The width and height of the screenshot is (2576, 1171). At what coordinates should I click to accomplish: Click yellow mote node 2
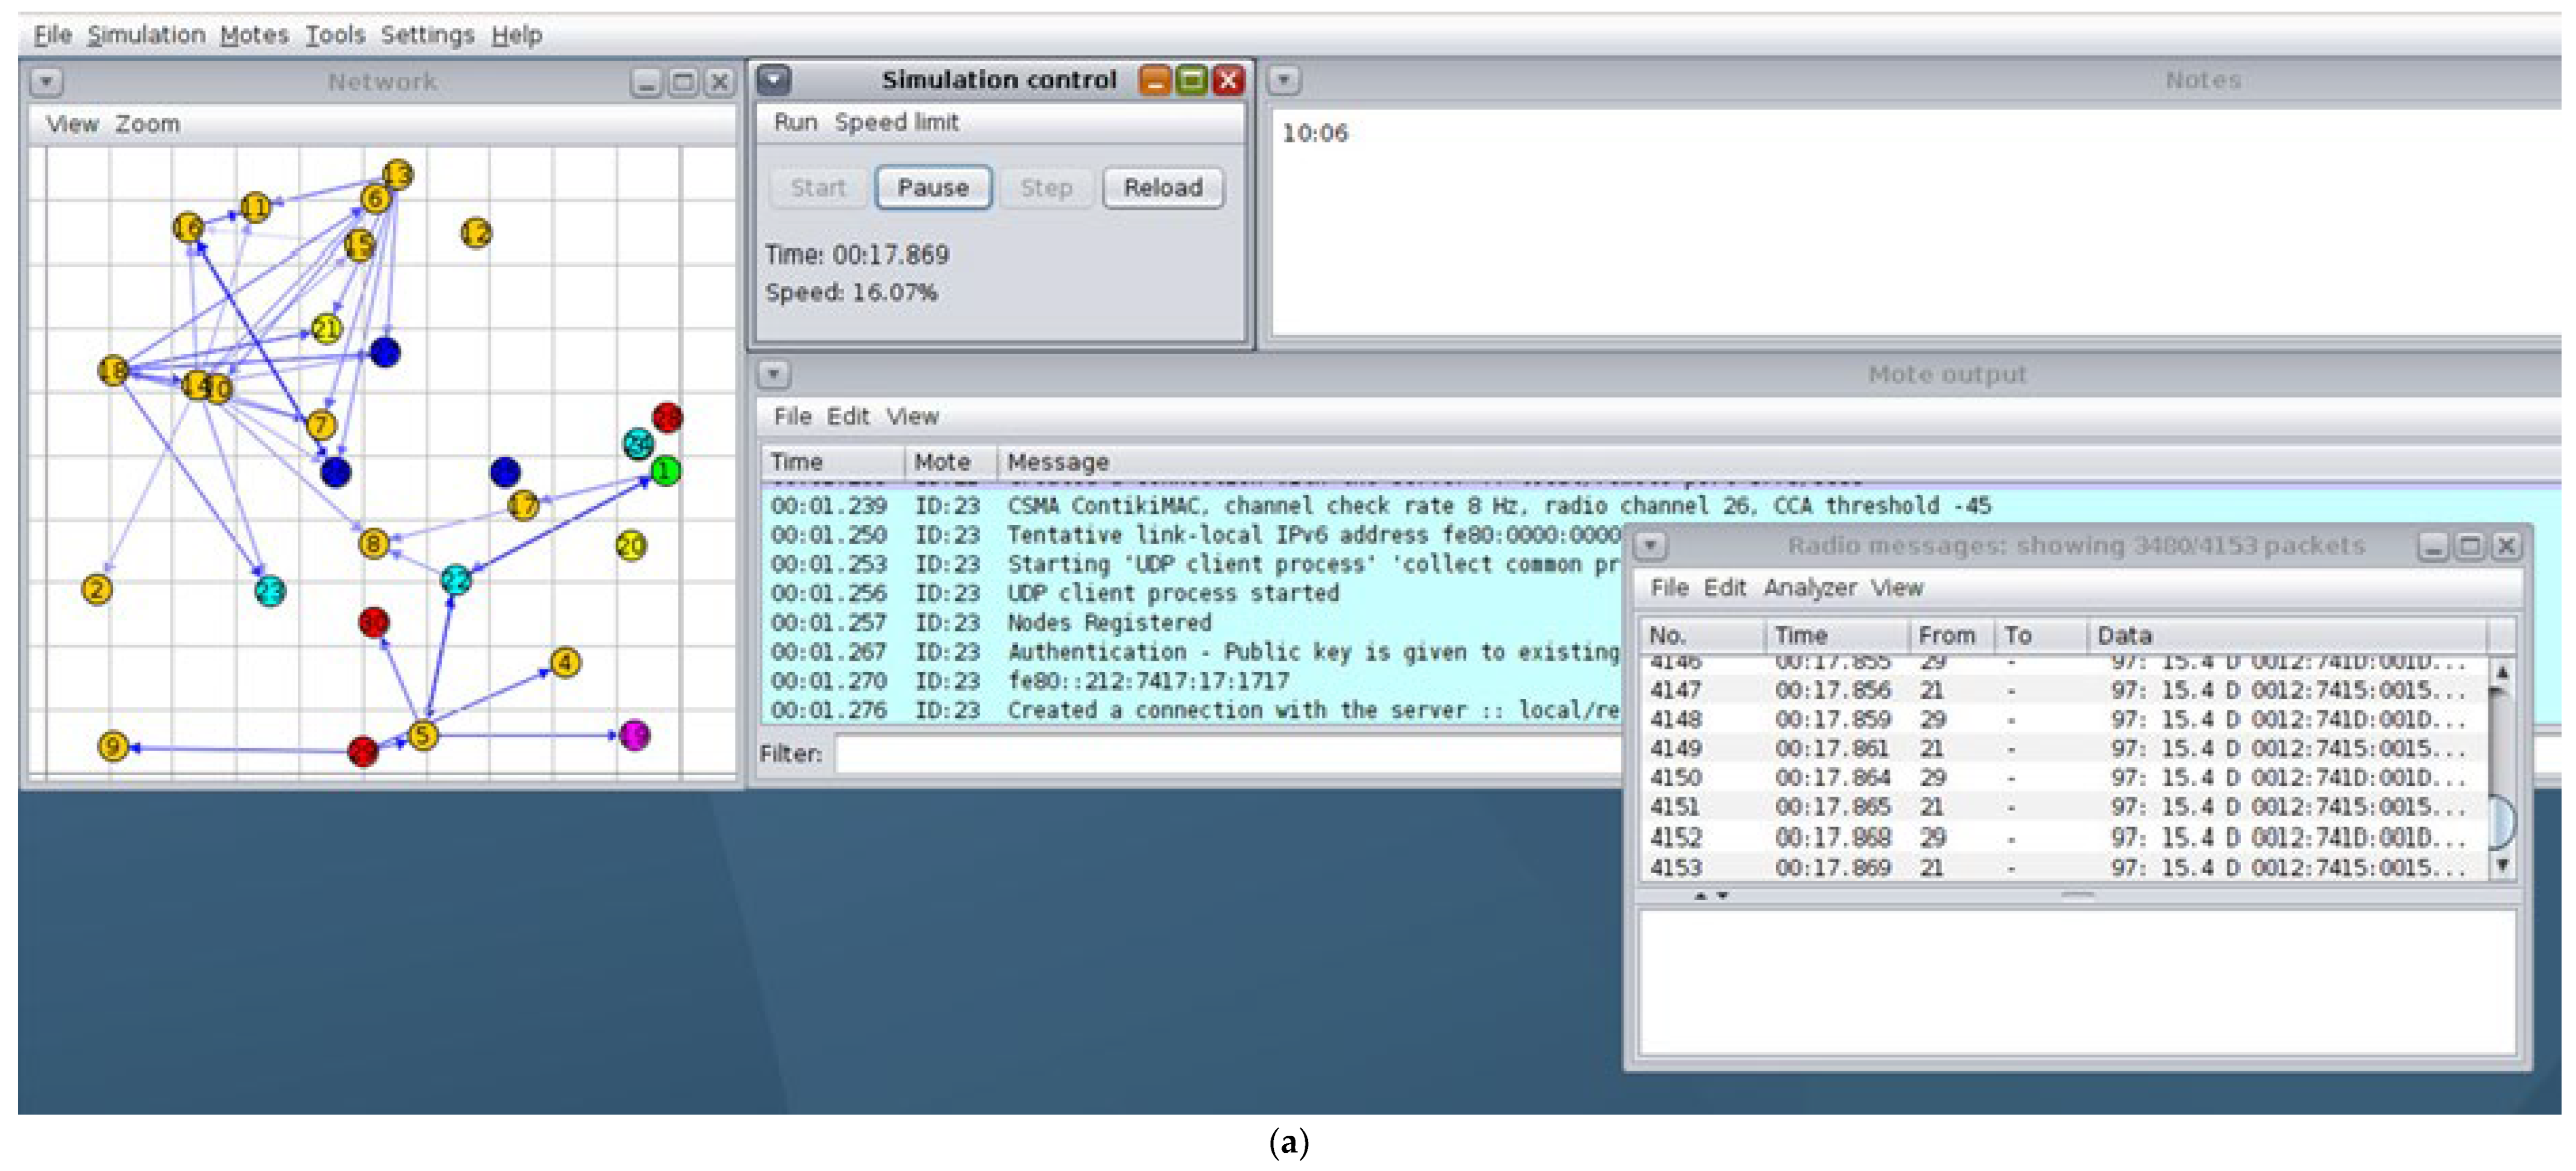97,590
